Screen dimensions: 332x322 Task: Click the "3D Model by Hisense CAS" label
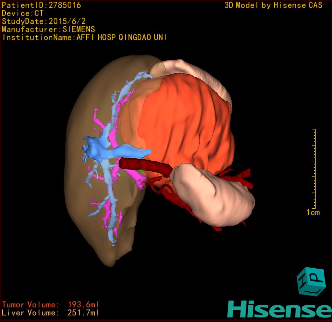pyautogui.click(x=273, y=5)
